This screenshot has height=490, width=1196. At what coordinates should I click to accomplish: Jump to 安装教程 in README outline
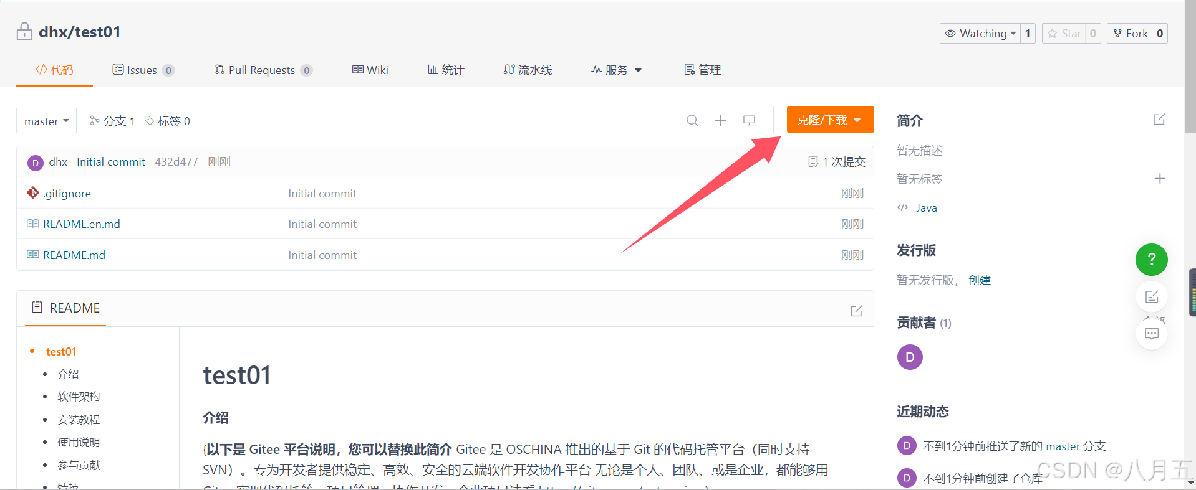tap(79, 420)
